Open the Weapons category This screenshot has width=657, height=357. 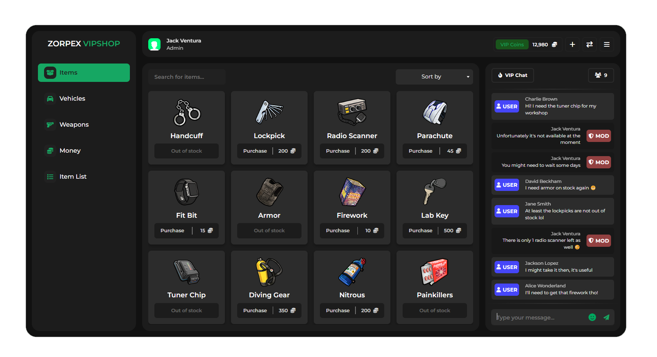pos(84,125)
